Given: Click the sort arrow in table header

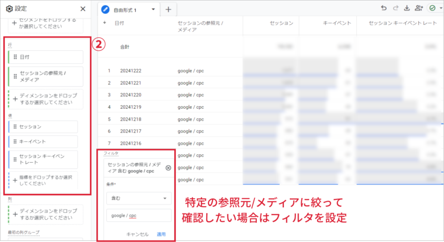Looking at the screenshot, I should click(x=104, y=23).
